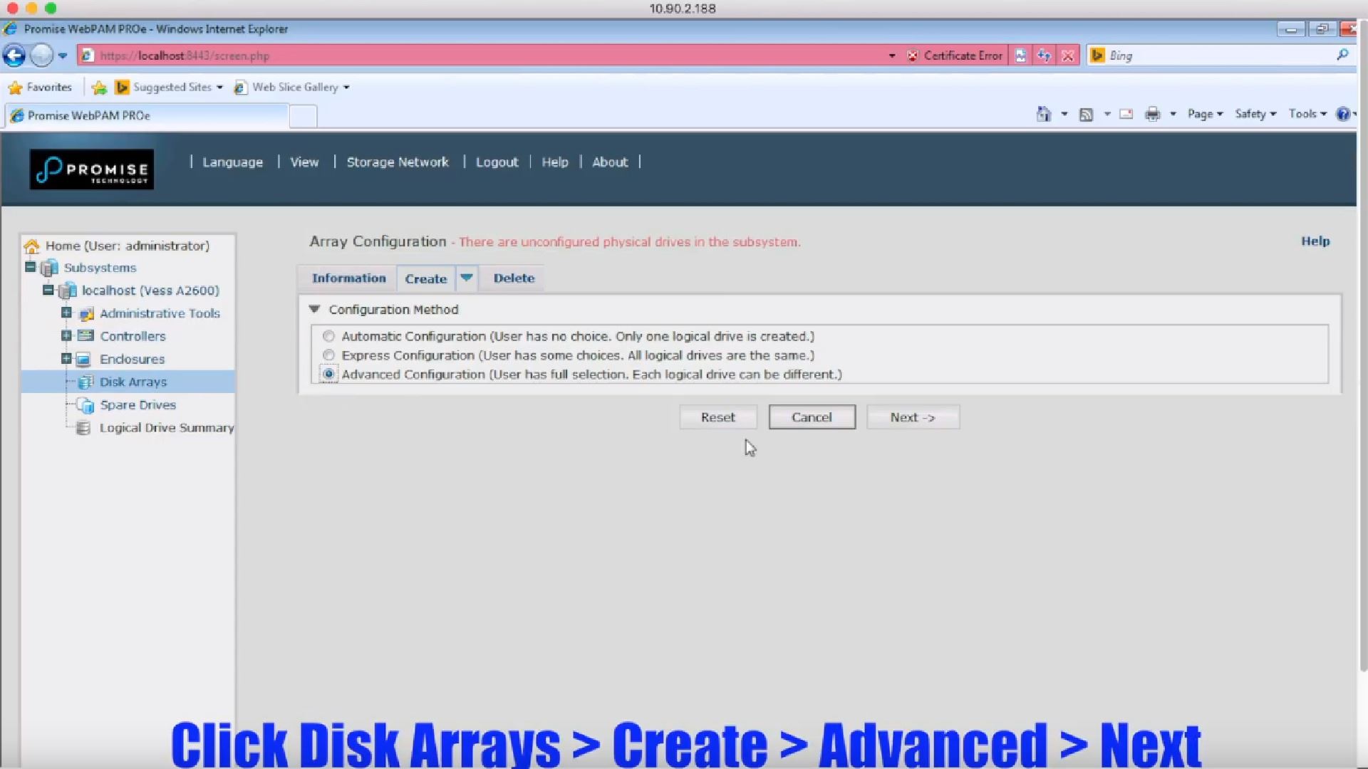The width and height of the screenshot is (1368, 769).
Task: Open the View menu in WebPAM header
Action: 304,162
